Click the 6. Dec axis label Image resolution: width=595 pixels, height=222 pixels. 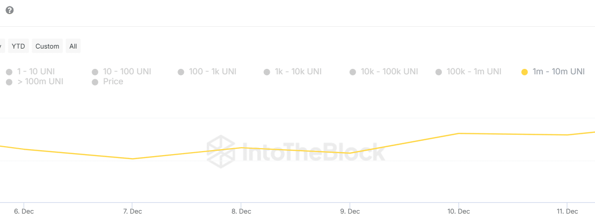(x=24, y=212)
